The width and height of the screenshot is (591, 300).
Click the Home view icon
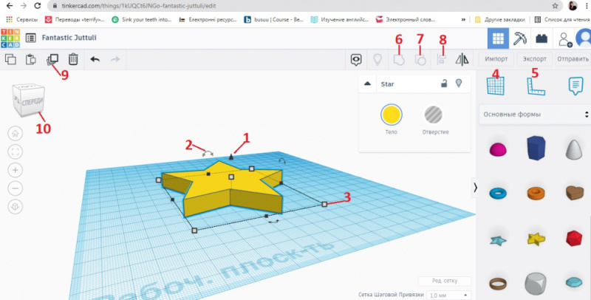tap(16, 134)
